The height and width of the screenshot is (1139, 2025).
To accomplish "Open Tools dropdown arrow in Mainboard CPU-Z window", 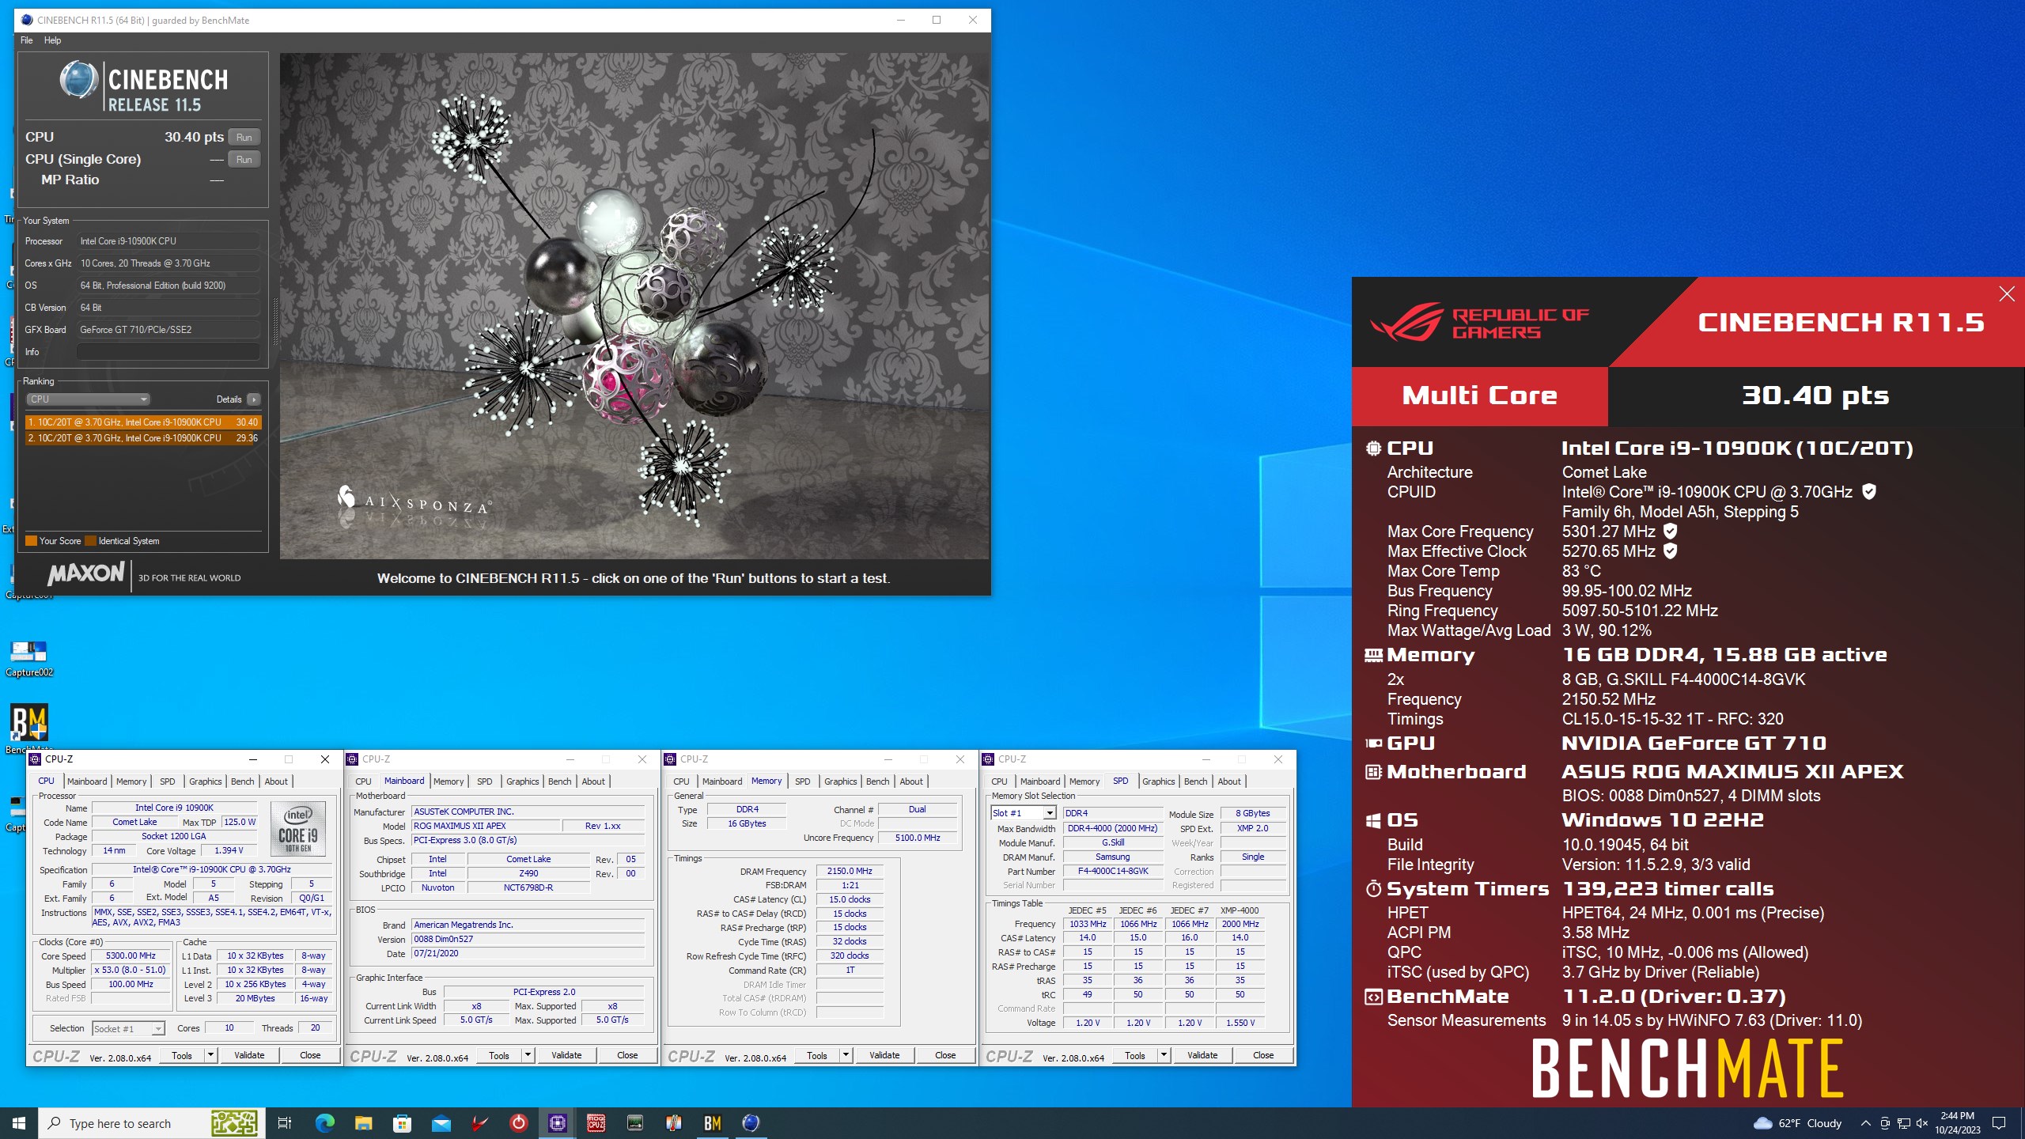I will click(x=528, y=1055).
